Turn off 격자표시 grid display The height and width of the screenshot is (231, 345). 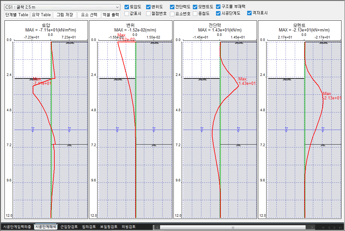coord(249,13)
